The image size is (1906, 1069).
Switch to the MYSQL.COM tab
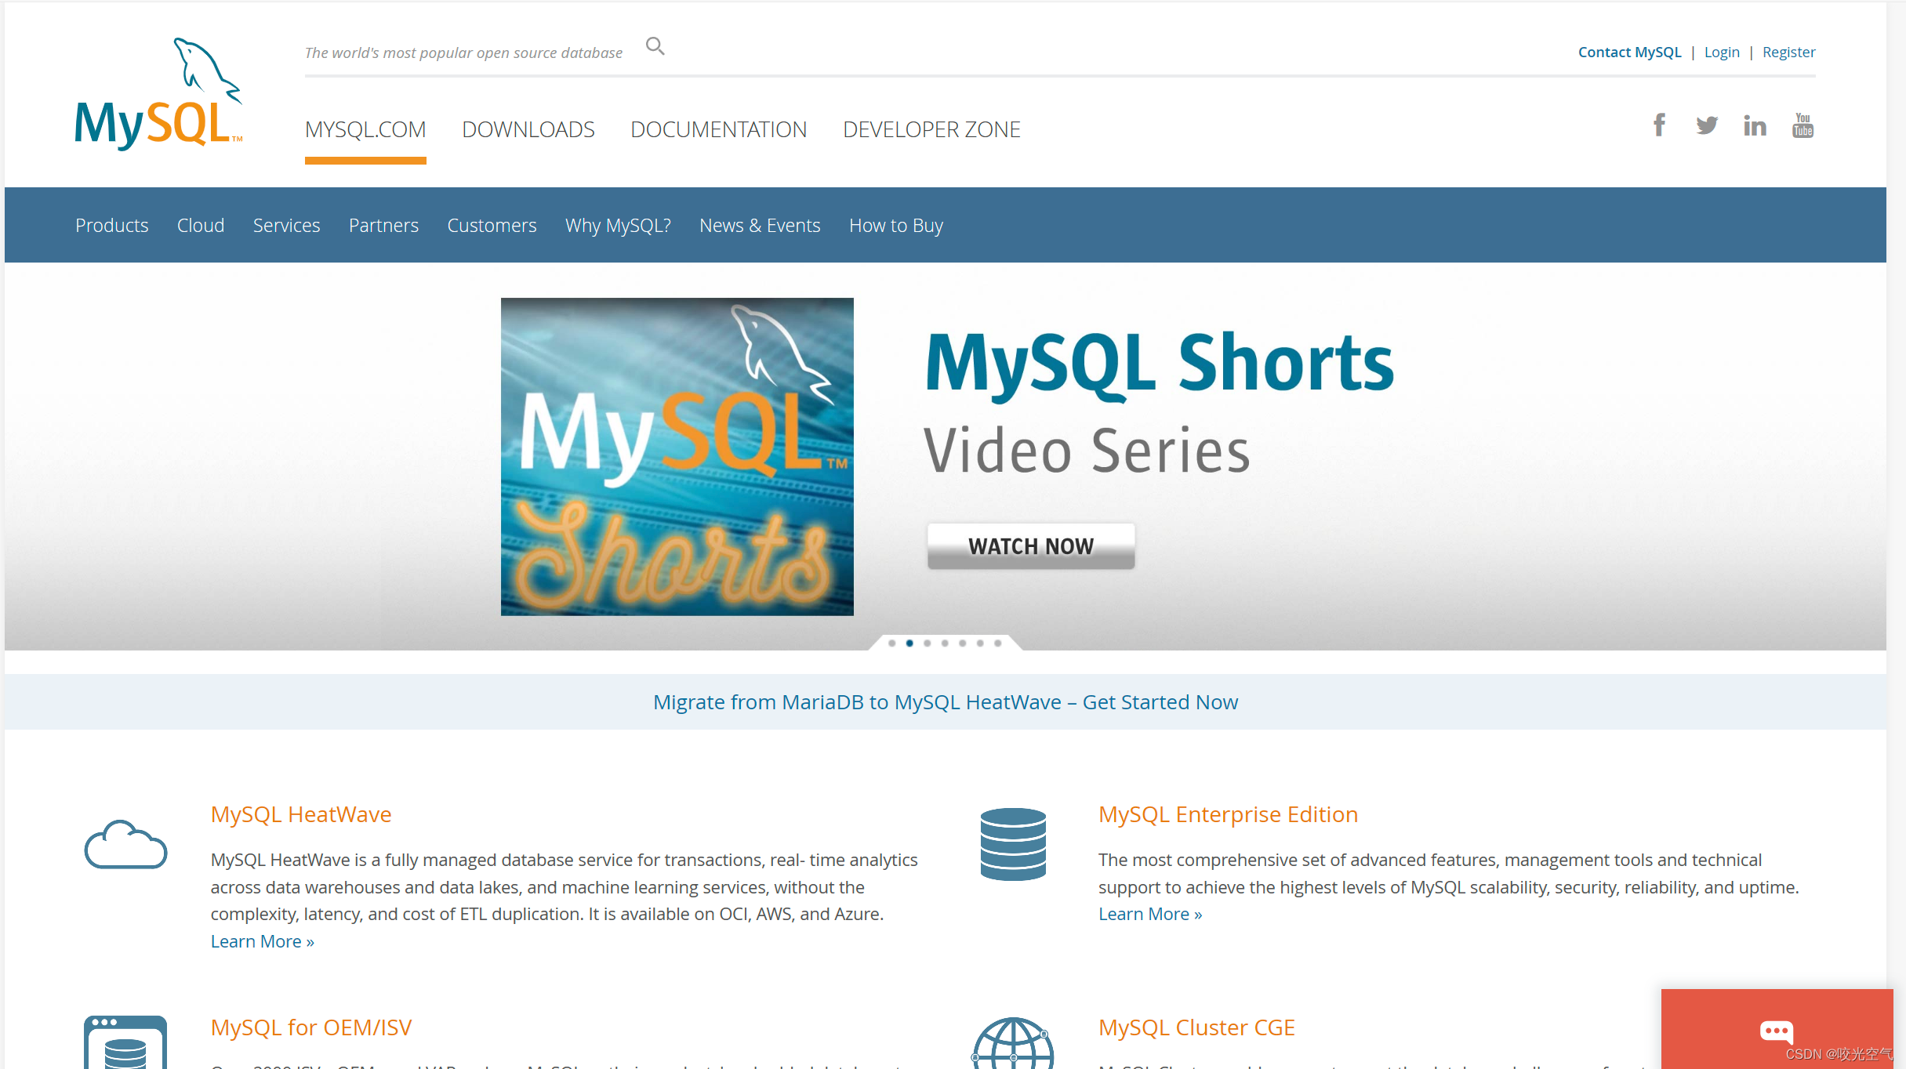pos(365,129)
